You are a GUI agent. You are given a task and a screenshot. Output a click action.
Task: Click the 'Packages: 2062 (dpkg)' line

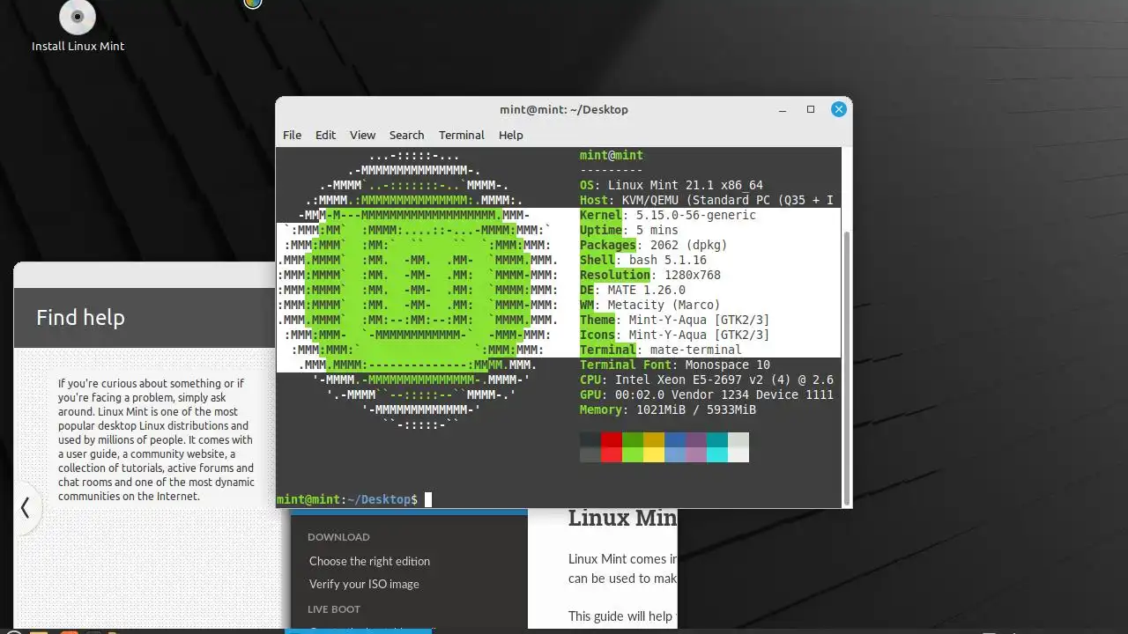pyautogui.click(x=654, y=245)
